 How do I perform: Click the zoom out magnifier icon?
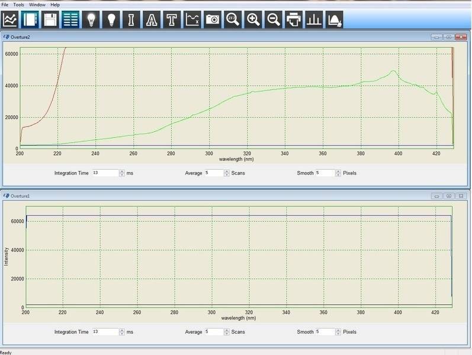click(x=273, y=19)
